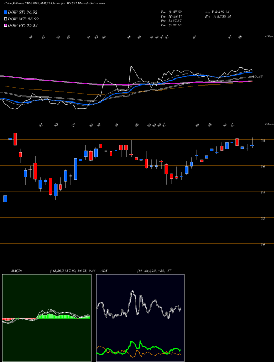274x362 pixels.
Task: Click the ADX (14 day) parameter values
Action: [153, 271]
